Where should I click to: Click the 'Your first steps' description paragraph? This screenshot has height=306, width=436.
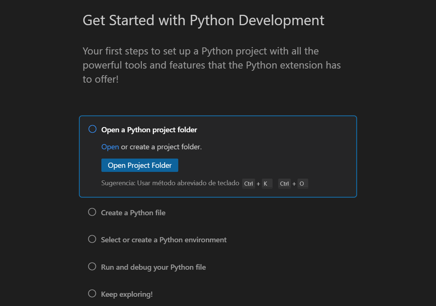[x=211, y=65]
